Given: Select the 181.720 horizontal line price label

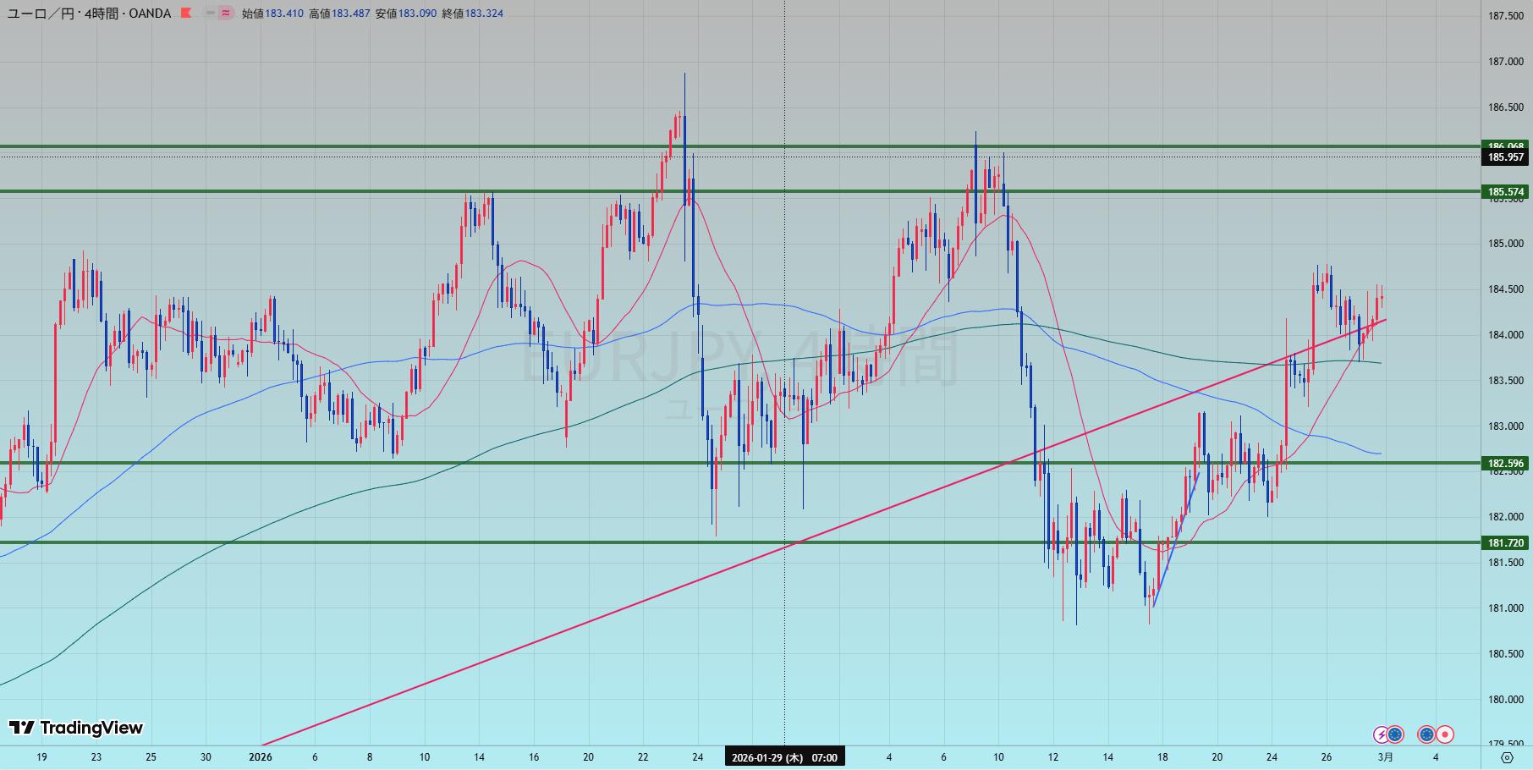Looking at the screenshot, I should click(x=1506, y=542).
